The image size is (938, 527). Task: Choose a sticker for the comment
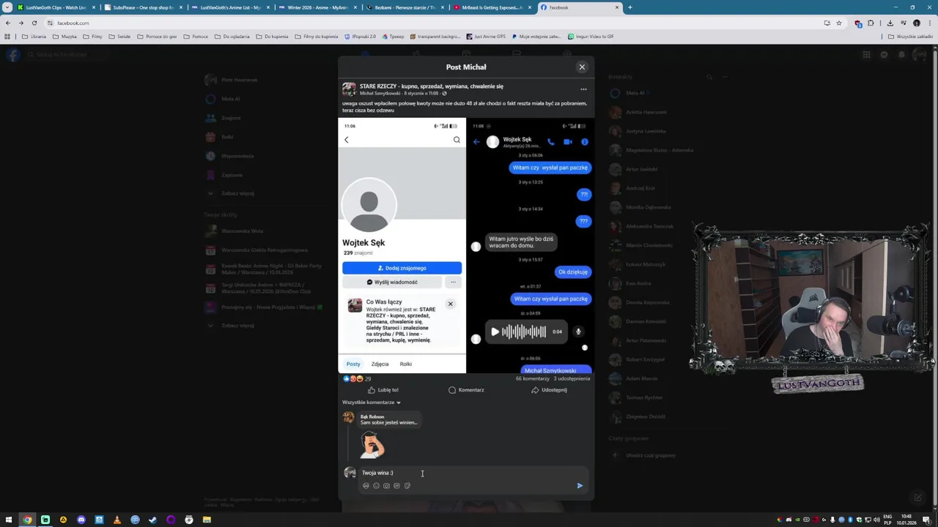pyautogui.click(x=407, y=485)
